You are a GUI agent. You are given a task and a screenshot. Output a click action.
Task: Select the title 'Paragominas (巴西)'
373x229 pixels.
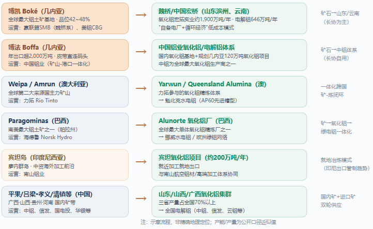point(39,120)
